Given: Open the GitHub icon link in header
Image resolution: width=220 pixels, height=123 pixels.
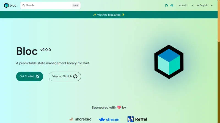Looking at the screenshot, I should pyautogui.click(x=166, y=5).
